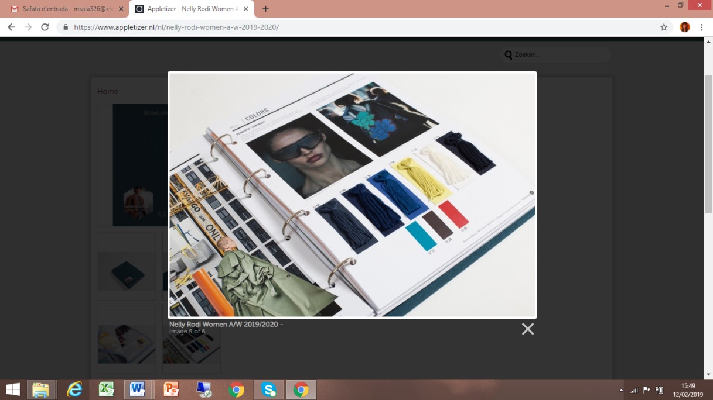Open the Chrome three-dot menu
The image size is (713, 400).
click(x=702, y=27)
